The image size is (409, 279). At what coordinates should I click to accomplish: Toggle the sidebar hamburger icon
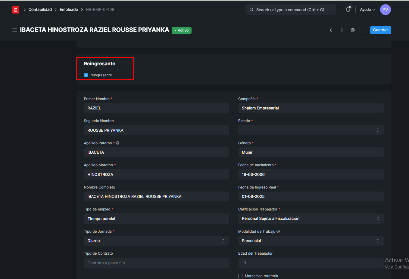[x=14, y=30]
